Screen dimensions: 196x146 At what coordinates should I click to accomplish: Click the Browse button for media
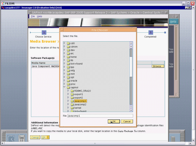158,66
